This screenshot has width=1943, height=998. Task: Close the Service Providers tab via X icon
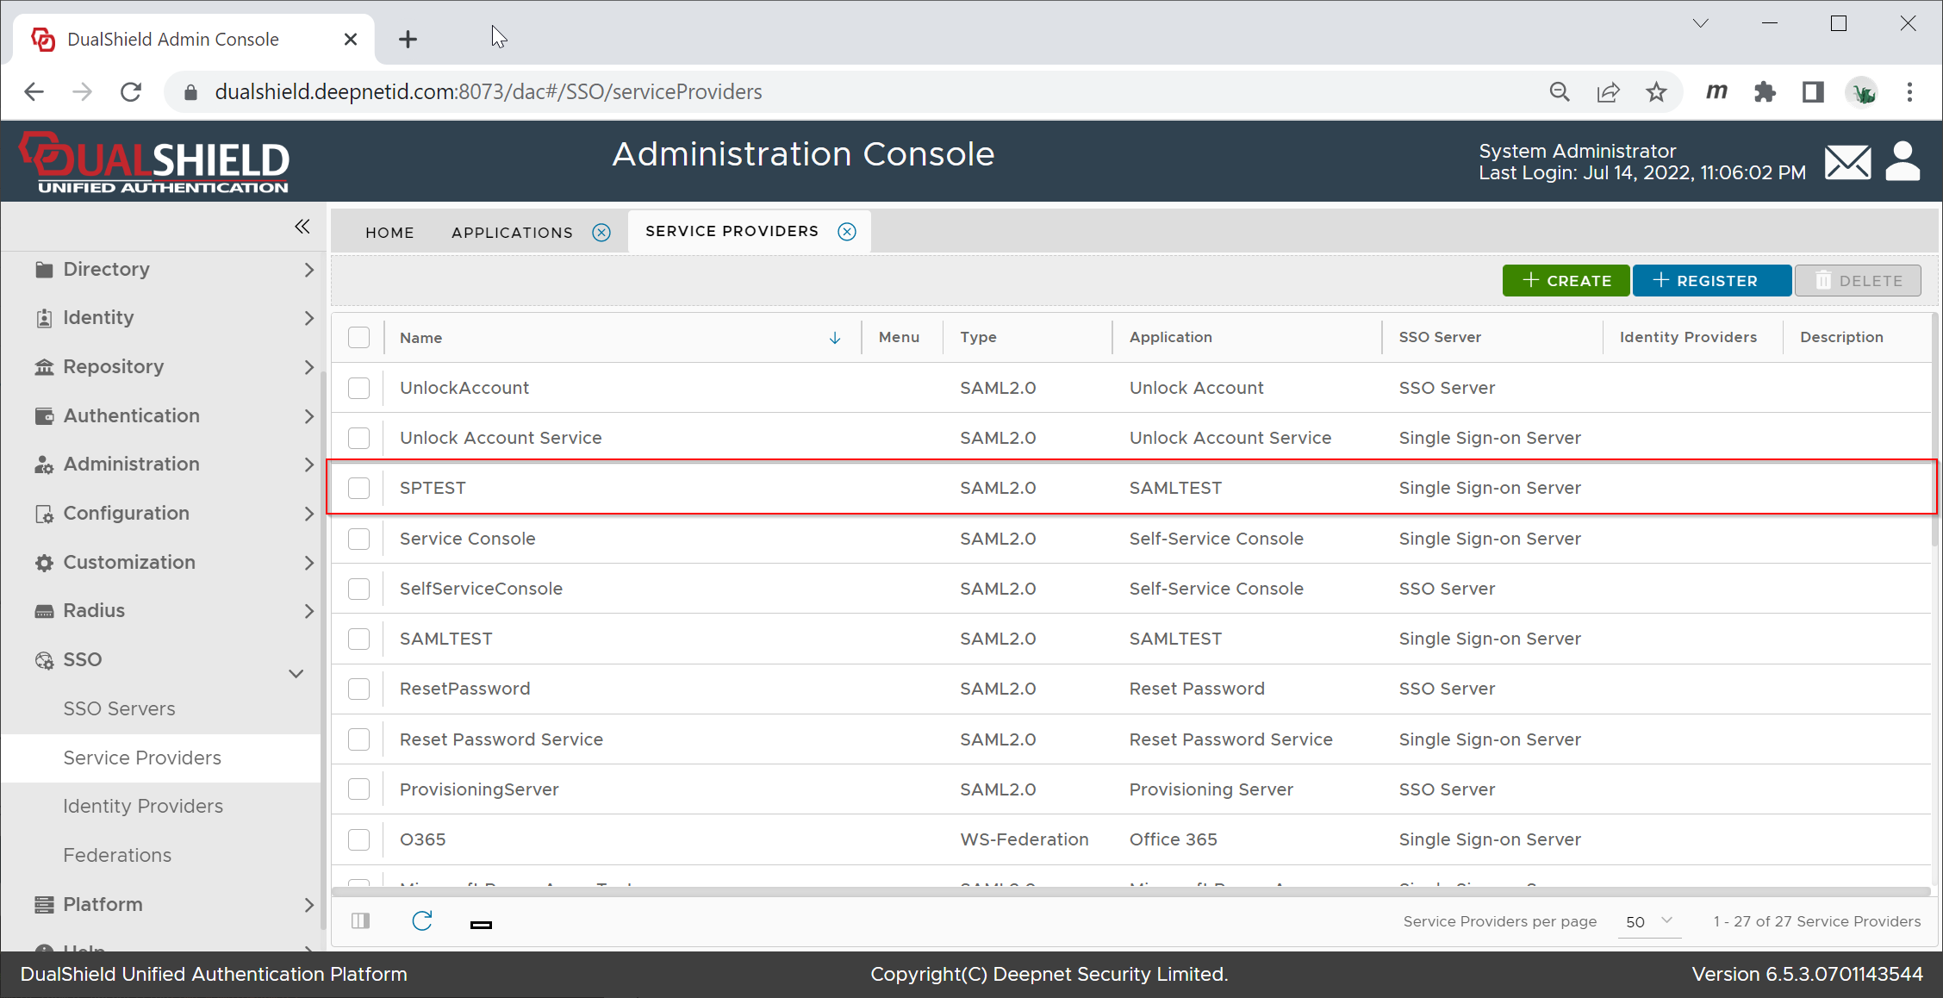click(847, 232)
